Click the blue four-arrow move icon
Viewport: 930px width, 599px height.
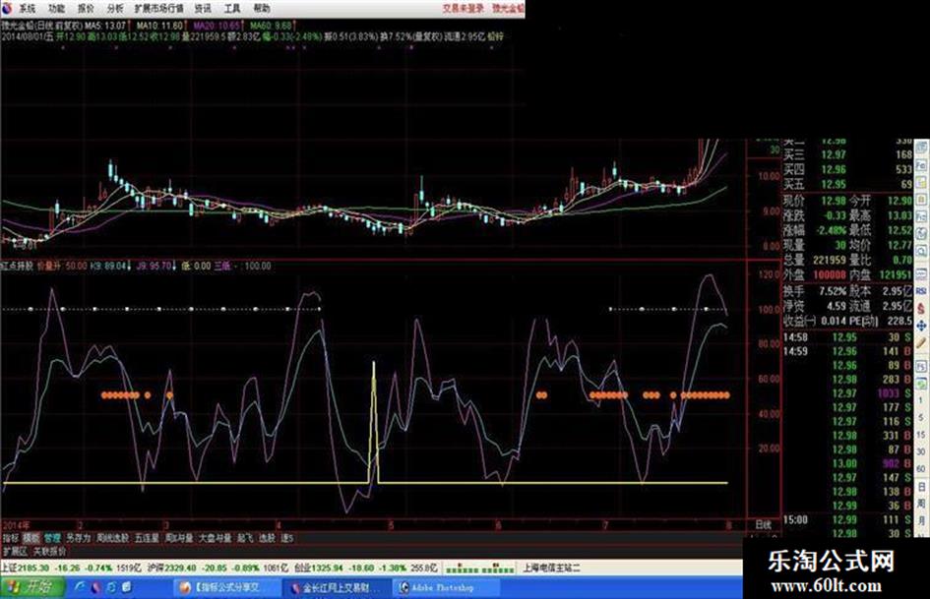[x=921, y=326]
